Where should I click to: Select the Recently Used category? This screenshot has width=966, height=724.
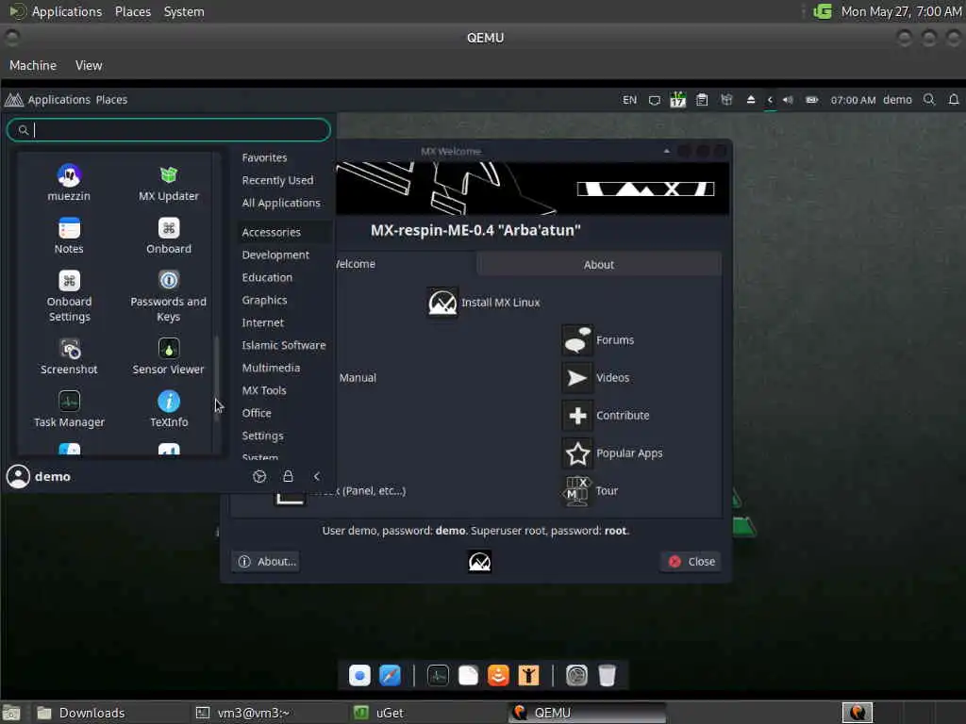277,180
